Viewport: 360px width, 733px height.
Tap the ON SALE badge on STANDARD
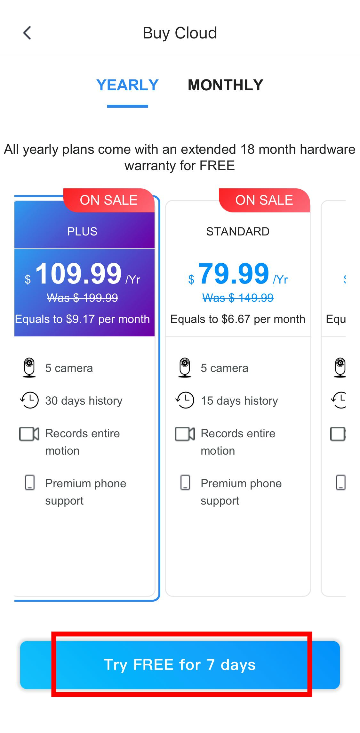(264, 200)
